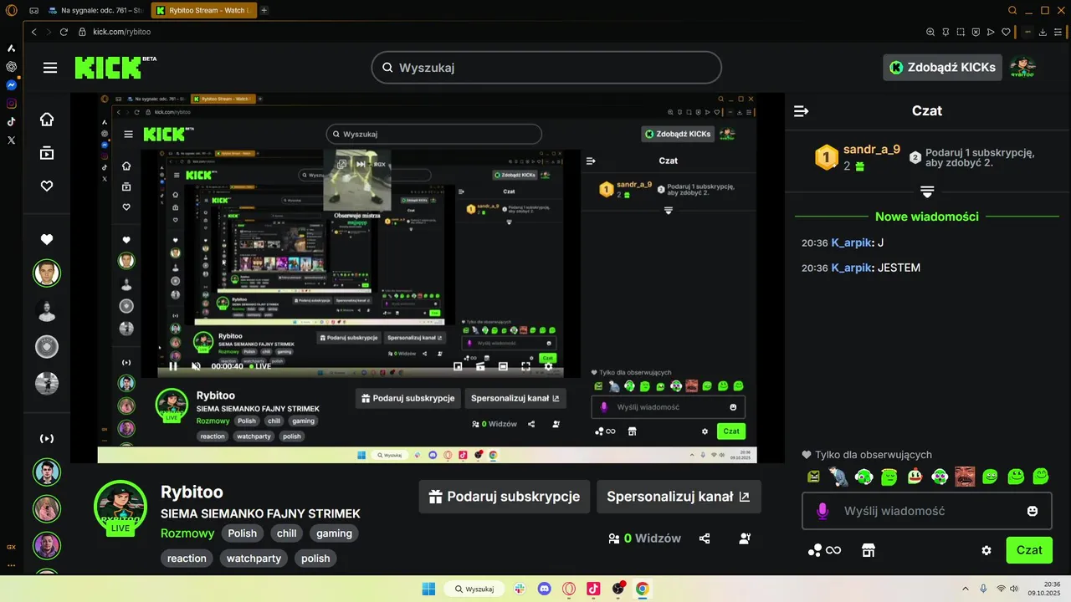Viewport: 1071px width, 602px height.
Task: Open X (Twitter) in Opera sidebar
Action: 12,140
